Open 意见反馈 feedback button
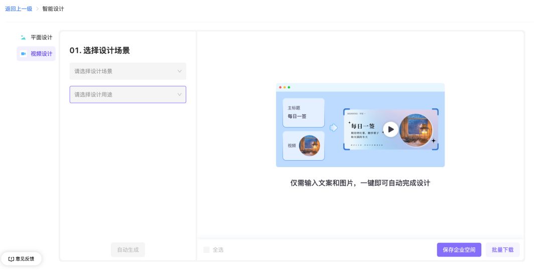 (x=22, y=258)
